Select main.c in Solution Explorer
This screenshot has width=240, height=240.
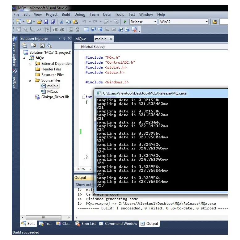[50, 86]
